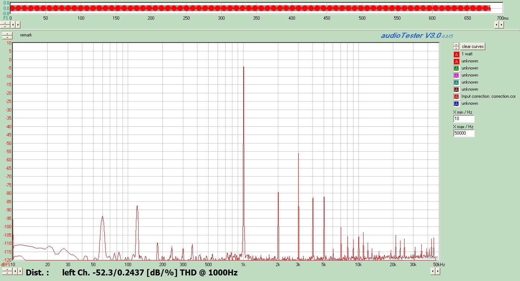Toggle the blue 'unknown' curve marker
Screen dimensions: 520x281
point(456,104)
